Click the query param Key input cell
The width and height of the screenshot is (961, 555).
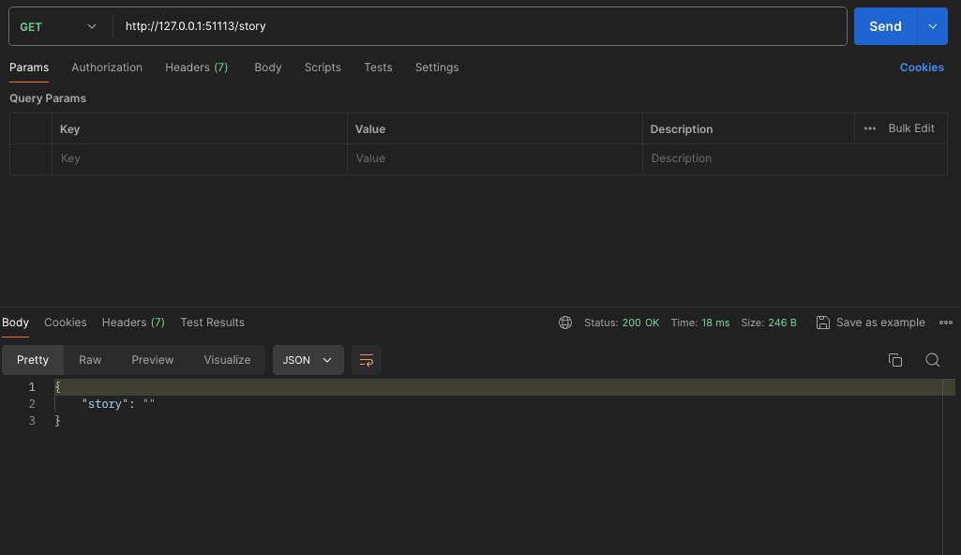(199, 158)
